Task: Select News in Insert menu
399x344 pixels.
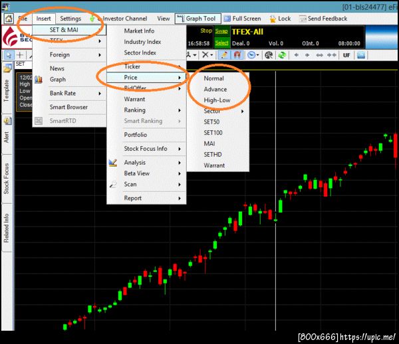Action: click(69, 68)
